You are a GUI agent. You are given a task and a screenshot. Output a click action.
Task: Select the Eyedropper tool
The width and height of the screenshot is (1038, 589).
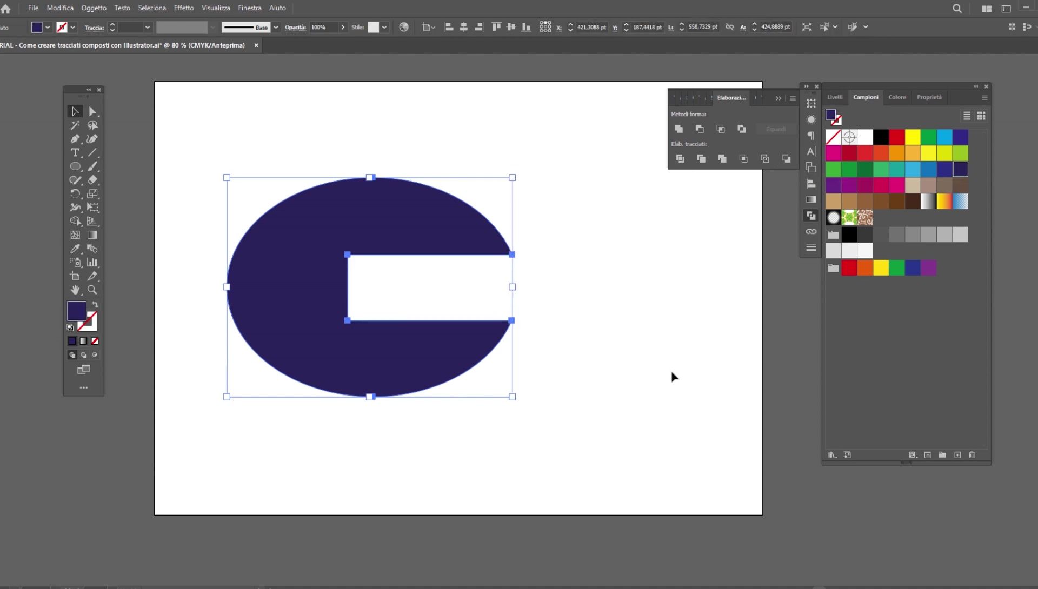click(75, 249)
